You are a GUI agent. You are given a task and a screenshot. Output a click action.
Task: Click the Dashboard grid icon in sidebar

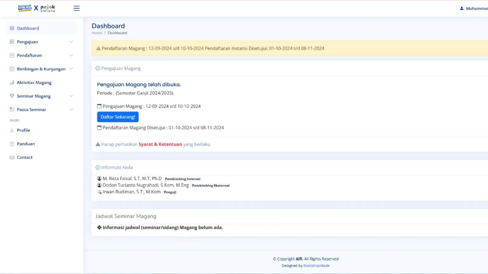pos(12,28)
